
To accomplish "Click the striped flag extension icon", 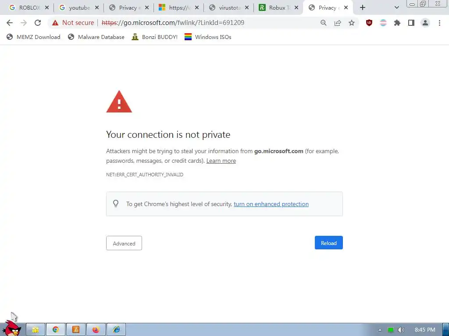I will coord(383,23).
